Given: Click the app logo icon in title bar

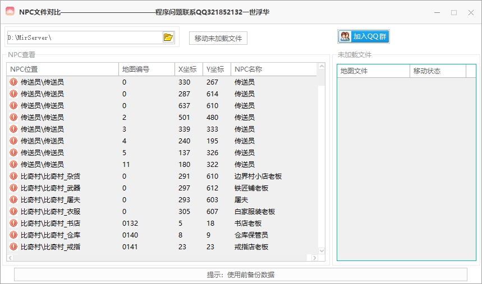Looking at the screenshot, I should click(x=10, y=12).
